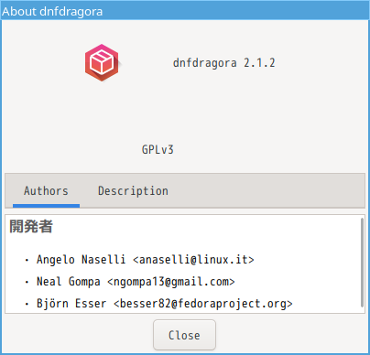Click the blue underline beneath Authors tab
This screenshot has width=370, height=355.
click(46, 206)
